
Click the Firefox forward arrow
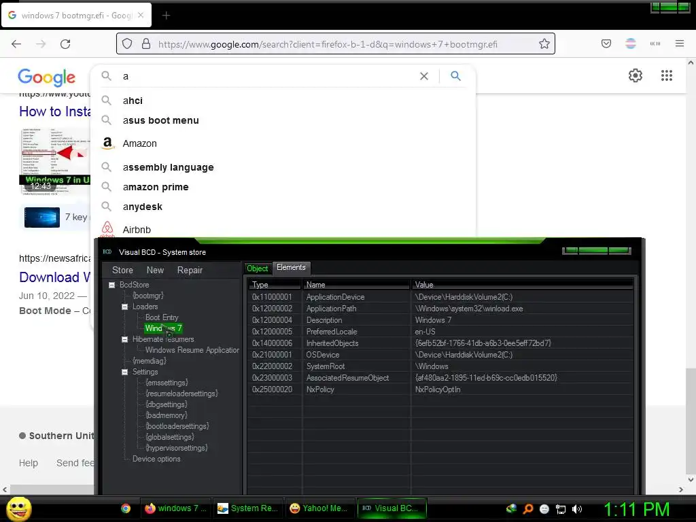click(x=41, y=44)
